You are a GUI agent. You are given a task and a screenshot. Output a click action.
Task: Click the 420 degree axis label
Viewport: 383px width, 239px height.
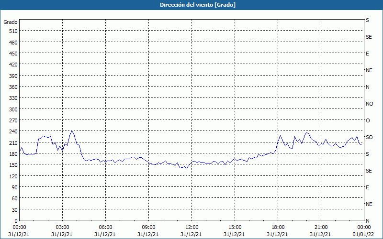(13, 65)
